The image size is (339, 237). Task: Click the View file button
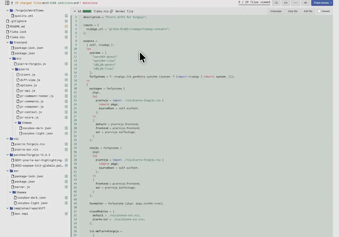(293, 11)
